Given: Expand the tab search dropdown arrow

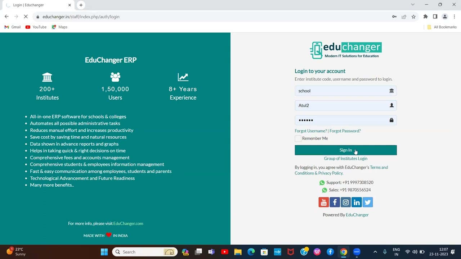Looking at the screenshot, I should [413, 5].
